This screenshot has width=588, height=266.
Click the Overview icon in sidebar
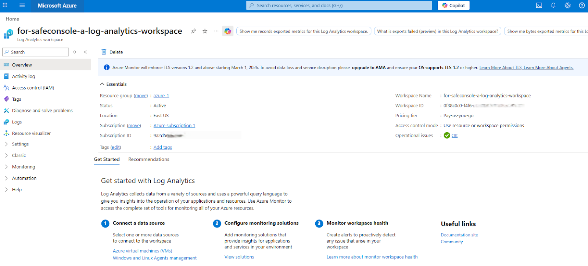pyautogui.click(x=6, y=65)
